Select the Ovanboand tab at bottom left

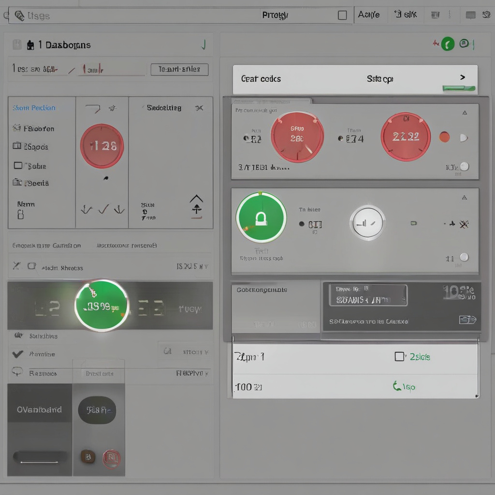(39, 409)
